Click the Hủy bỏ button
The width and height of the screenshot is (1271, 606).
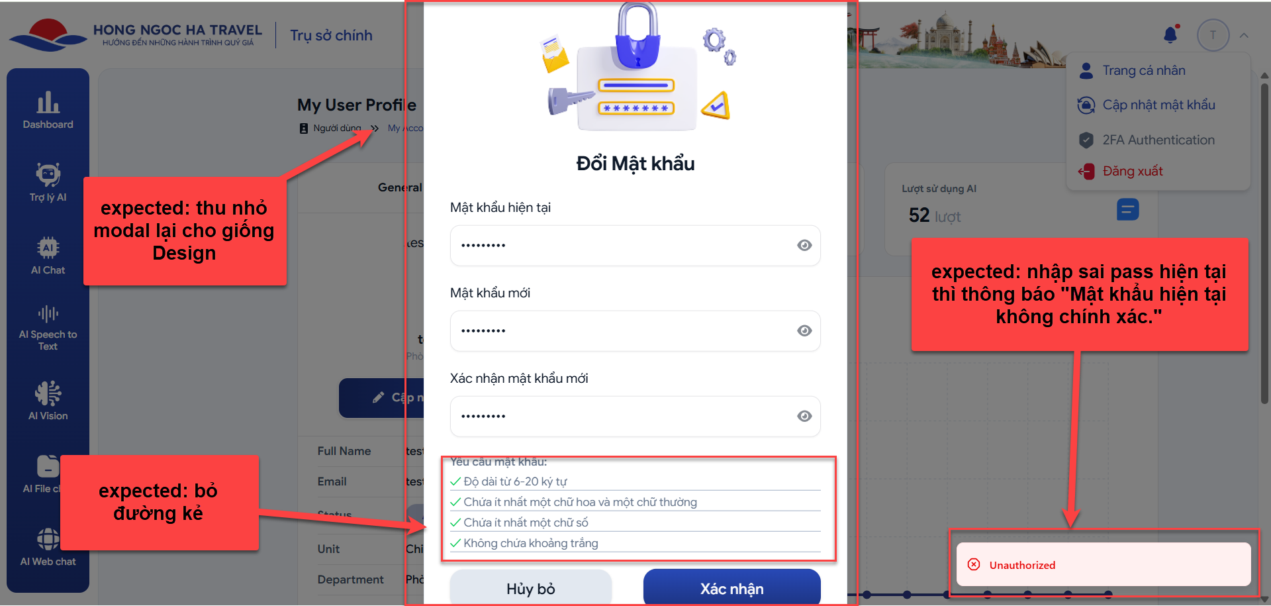tap(531, 587)
